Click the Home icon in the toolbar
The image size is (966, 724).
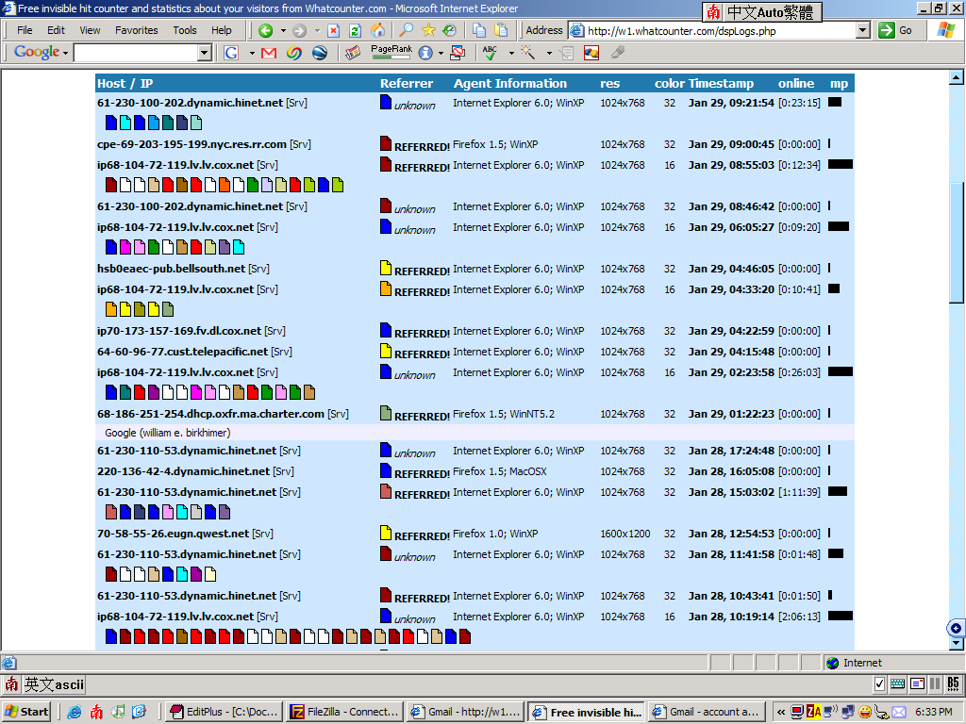pos(377,30)
